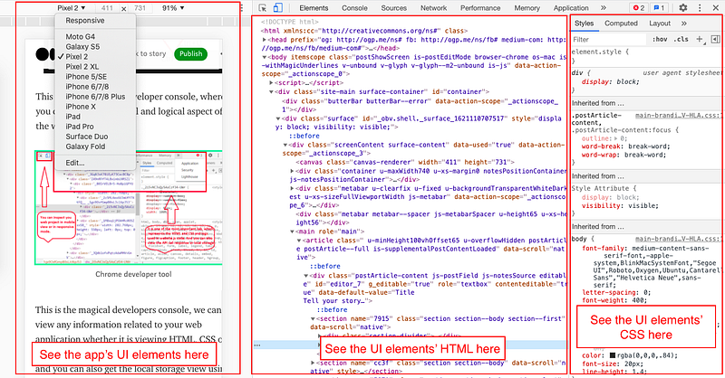Click the Chrome developer tool screenshot image
Image resolution: width=725 pixels, height=378 pixels.
[129, 208]
